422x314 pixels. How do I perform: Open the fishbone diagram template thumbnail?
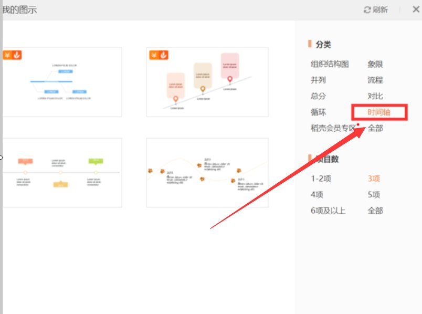coord(63,81)
